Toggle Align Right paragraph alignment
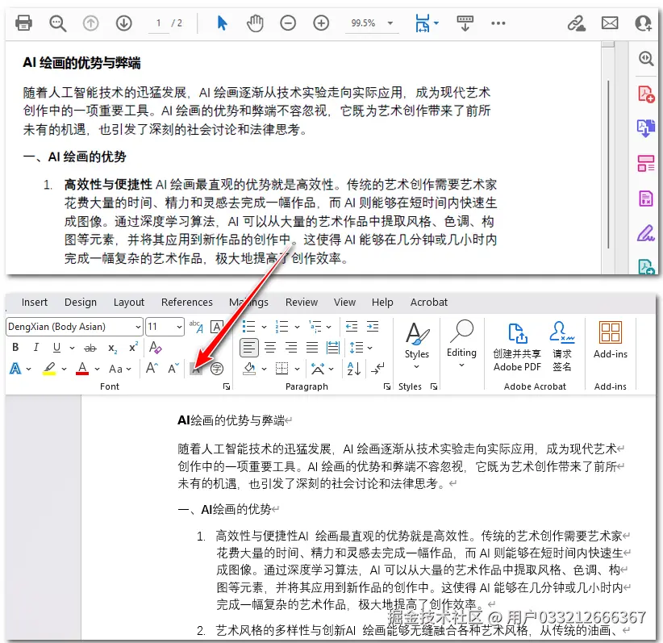Image resolution: width=663 pixels, height=643 pixels. click(291, 348)
